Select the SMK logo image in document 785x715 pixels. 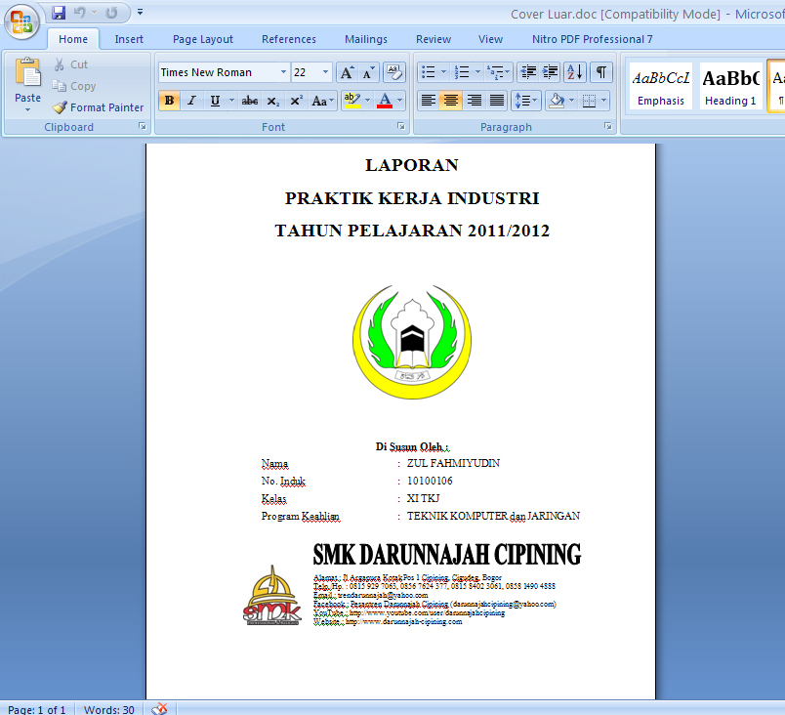tap(271, 595)
